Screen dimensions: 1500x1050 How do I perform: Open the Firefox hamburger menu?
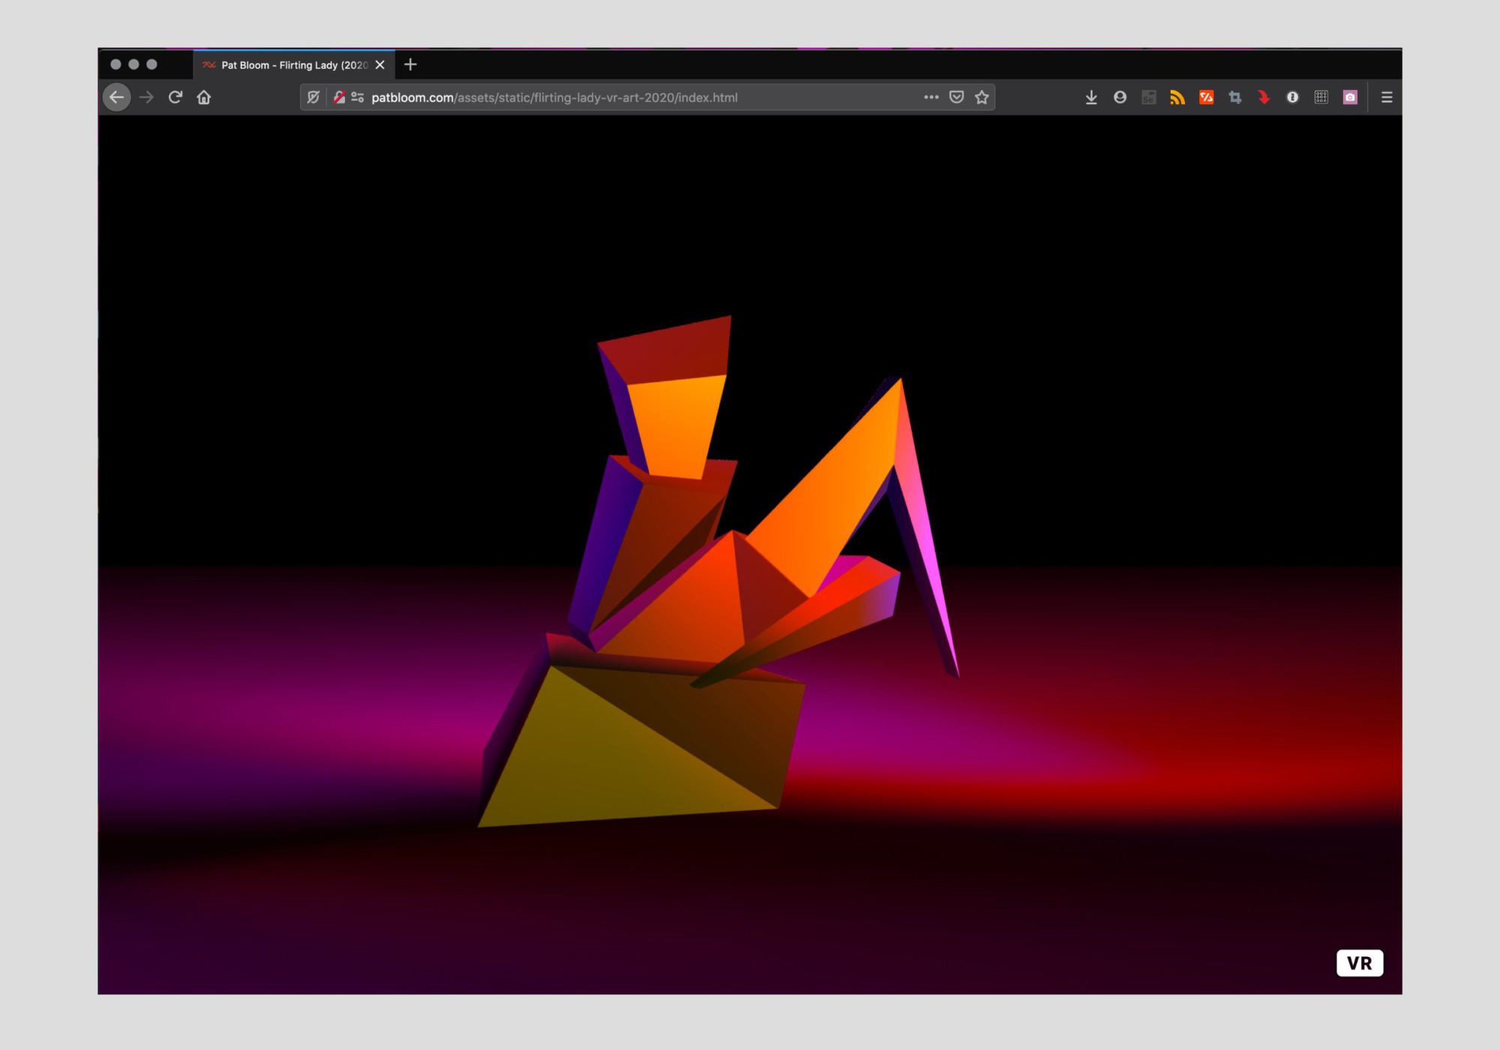(x=1387, y=97)
